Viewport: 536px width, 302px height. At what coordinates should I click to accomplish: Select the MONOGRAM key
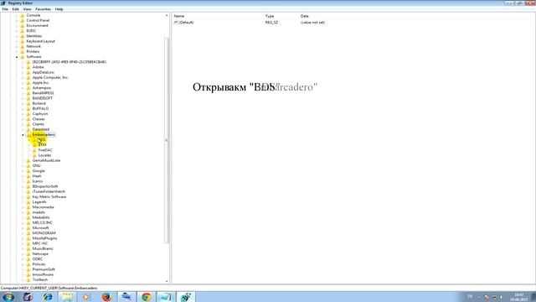click(x=44, y=233)
